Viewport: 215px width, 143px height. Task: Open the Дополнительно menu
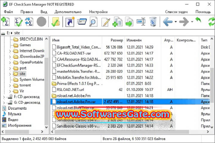pyautogui.click(x=68, y=12)
